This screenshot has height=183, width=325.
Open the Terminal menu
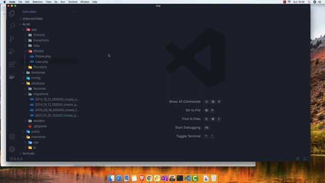pos(73,2)
